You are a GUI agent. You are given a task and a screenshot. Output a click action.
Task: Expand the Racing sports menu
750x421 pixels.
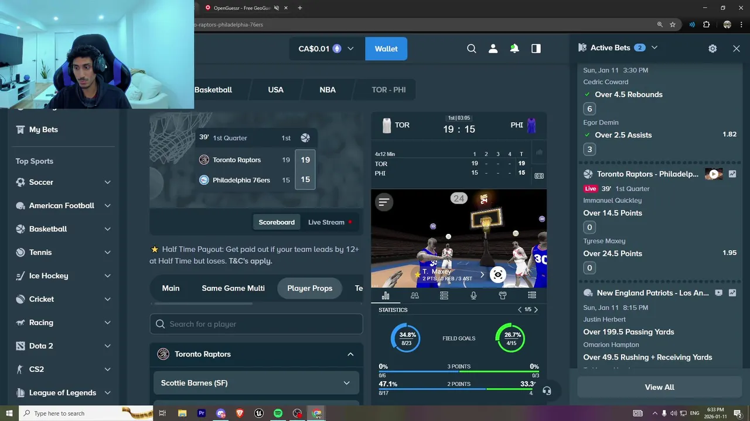(x=107, y=323)
